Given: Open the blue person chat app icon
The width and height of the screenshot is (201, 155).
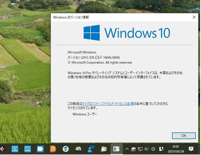Looking at the screenshot, I should click(x=91, y=149).
